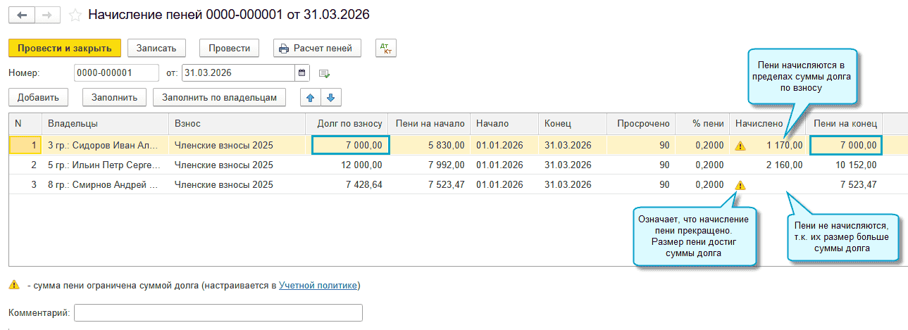
Task: Click warning icon in Смирнов row
Action: (740, 186)
